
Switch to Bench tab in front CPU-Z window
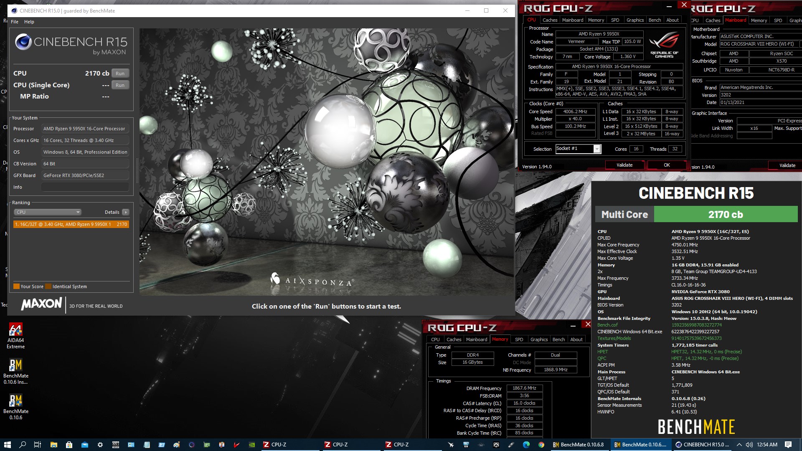point(655,20)
